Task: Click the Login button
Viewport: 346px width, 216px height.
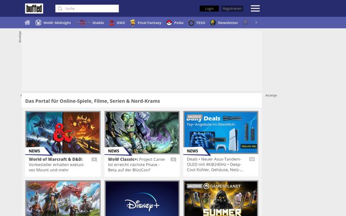Action: pyautogui.click(x=209, y=9)
